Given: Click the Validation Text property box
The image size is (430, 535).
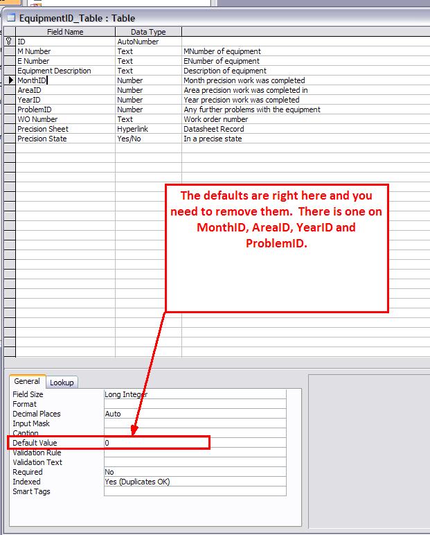Looking at the screenshot, I should pos(195,462).
